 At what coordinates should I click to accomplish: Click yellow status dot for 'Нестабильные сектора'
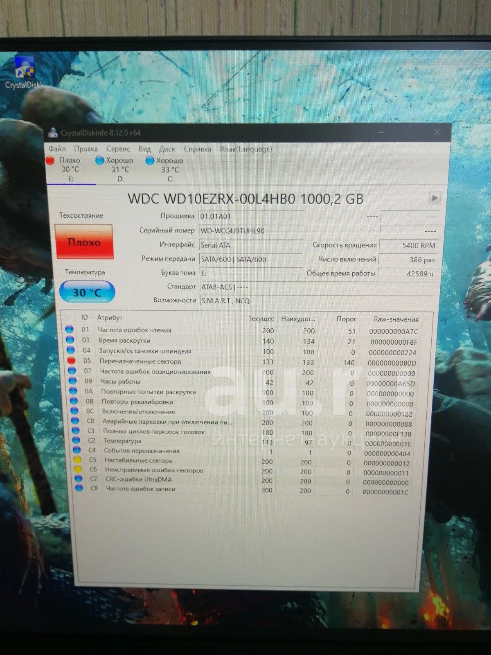point(77,459)
